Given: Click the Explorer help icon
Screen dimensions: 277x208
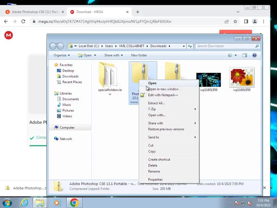Looking at the screenshot, I should [254, 55].
